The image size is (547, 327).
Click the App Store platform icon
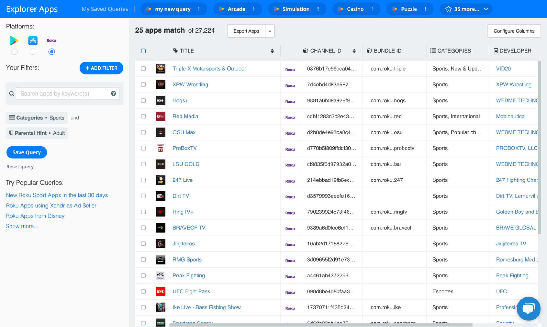tap(33, 40)
